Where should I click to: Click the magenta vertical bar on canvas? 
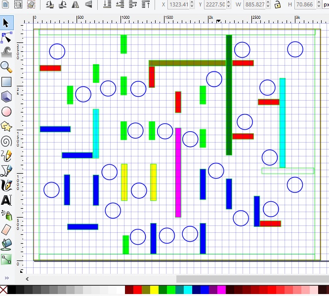click(x=178, y=173)
